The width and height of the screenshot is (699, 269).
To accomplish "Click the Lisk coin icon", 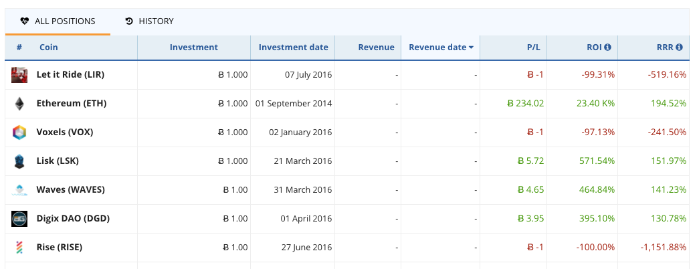I will pos(19,161).
